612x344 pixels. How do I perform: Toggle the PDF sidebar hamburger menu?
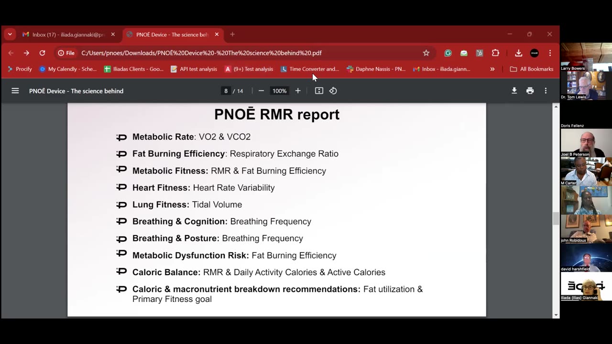[15, 91]
